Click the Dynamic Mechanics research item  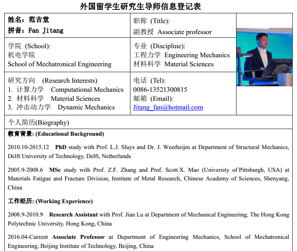click(x=61, y=107)
